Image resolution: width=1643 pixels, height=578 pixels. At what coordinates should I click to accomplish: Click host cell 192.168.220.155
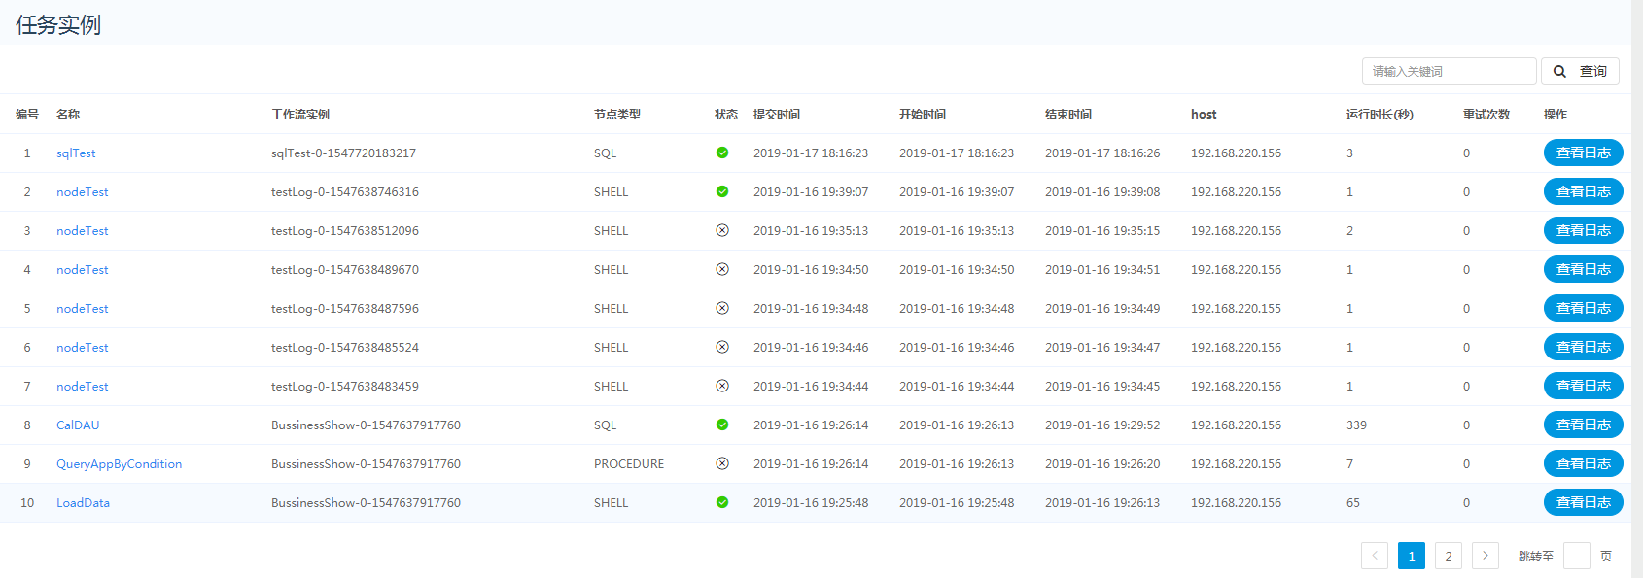click(1236, 309)
